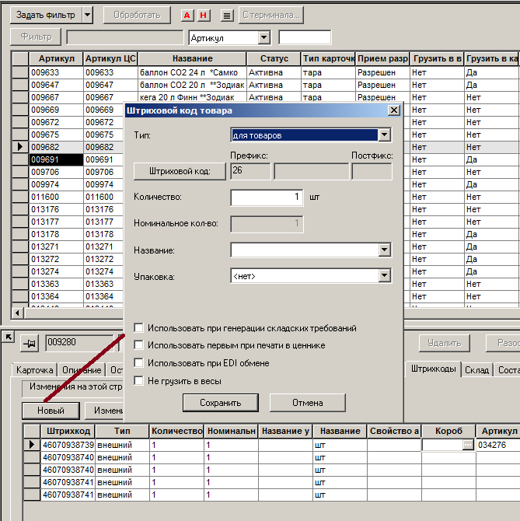The width and height of the screenshot is (520, 521).
Task: Click the Задать фильтр button
Action: 46,15
